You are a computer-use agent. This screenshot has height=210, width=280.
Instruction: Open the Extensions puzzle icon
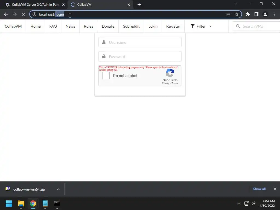pyautogui.click(x=248, y=14)
